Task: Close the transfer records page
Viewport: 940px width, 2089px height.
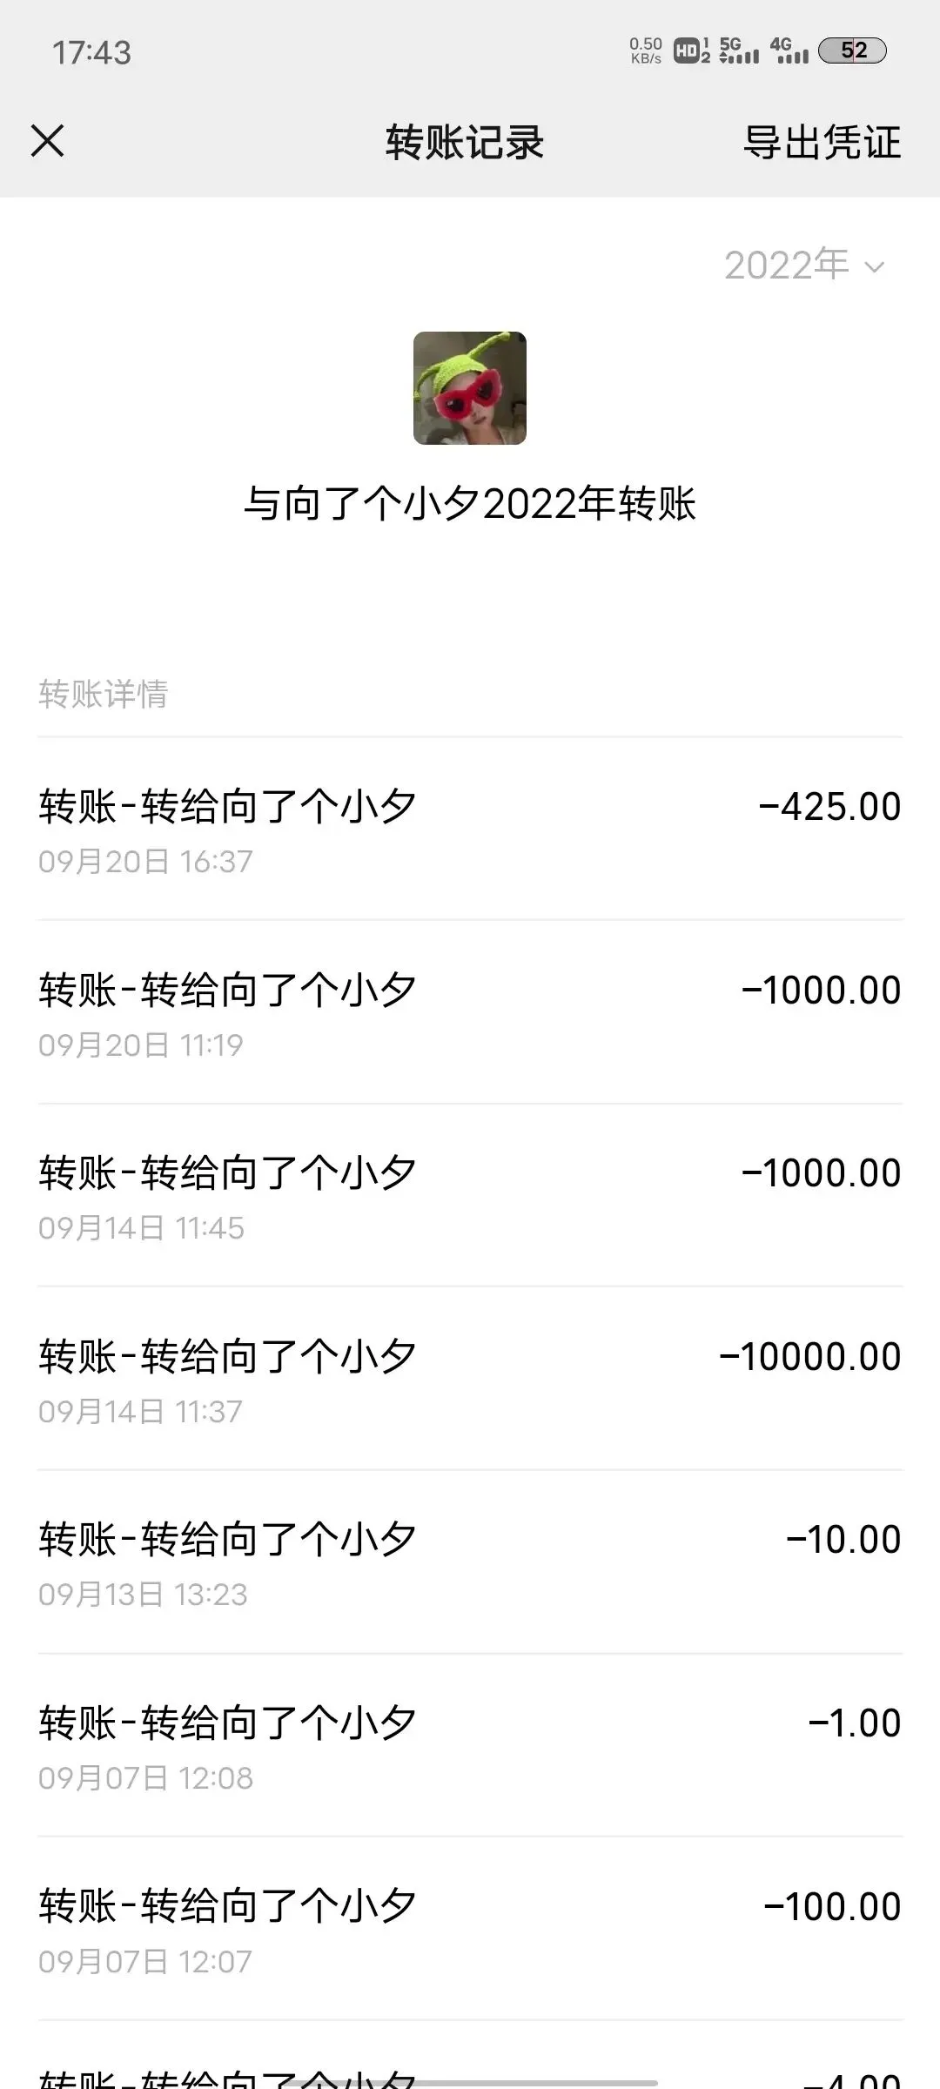Action: (48, 141)
